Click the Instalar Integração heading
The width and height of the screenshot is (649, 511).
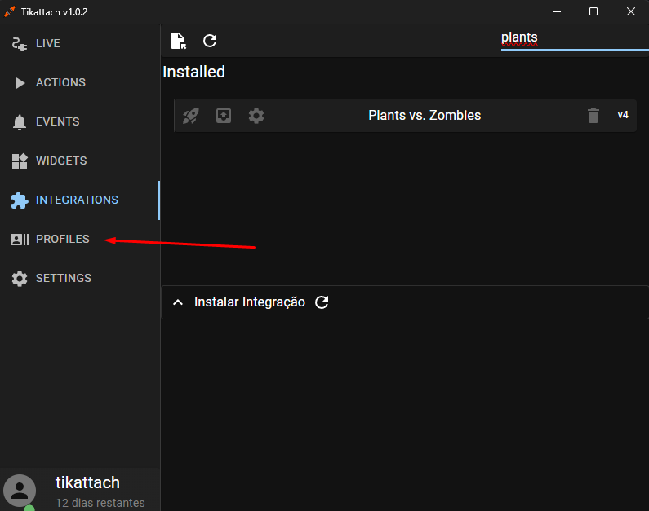click(250, 302)
